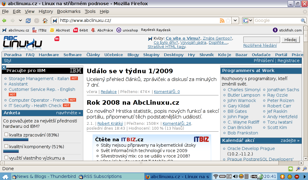Focus the site search box beside Hledej
308x180 pixels.
(x=261, y=40)
